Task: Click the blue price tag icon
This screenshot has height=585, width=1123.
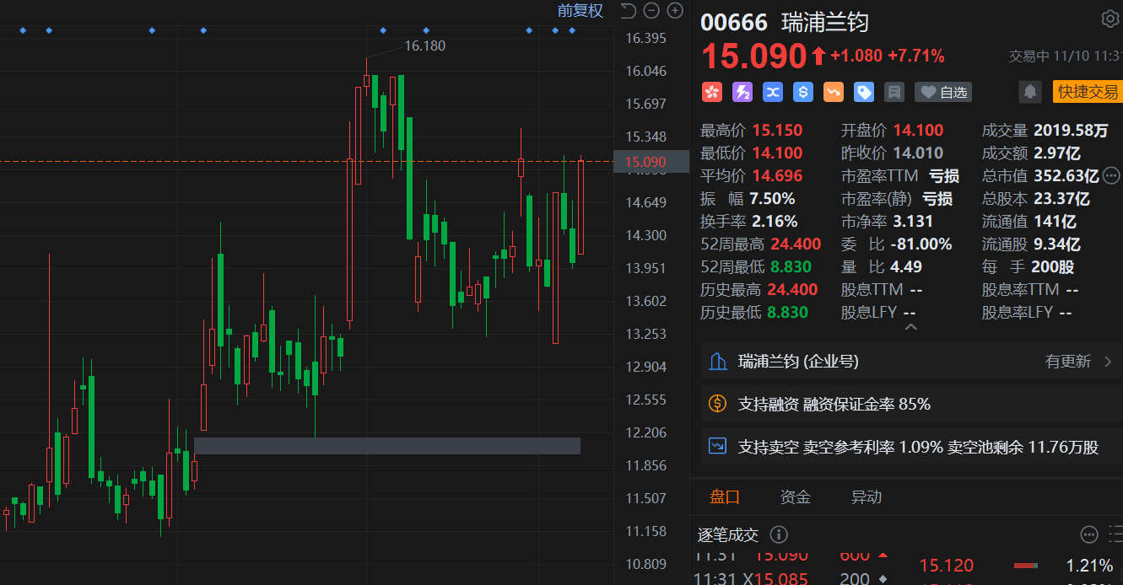Action: coord(863,92)
